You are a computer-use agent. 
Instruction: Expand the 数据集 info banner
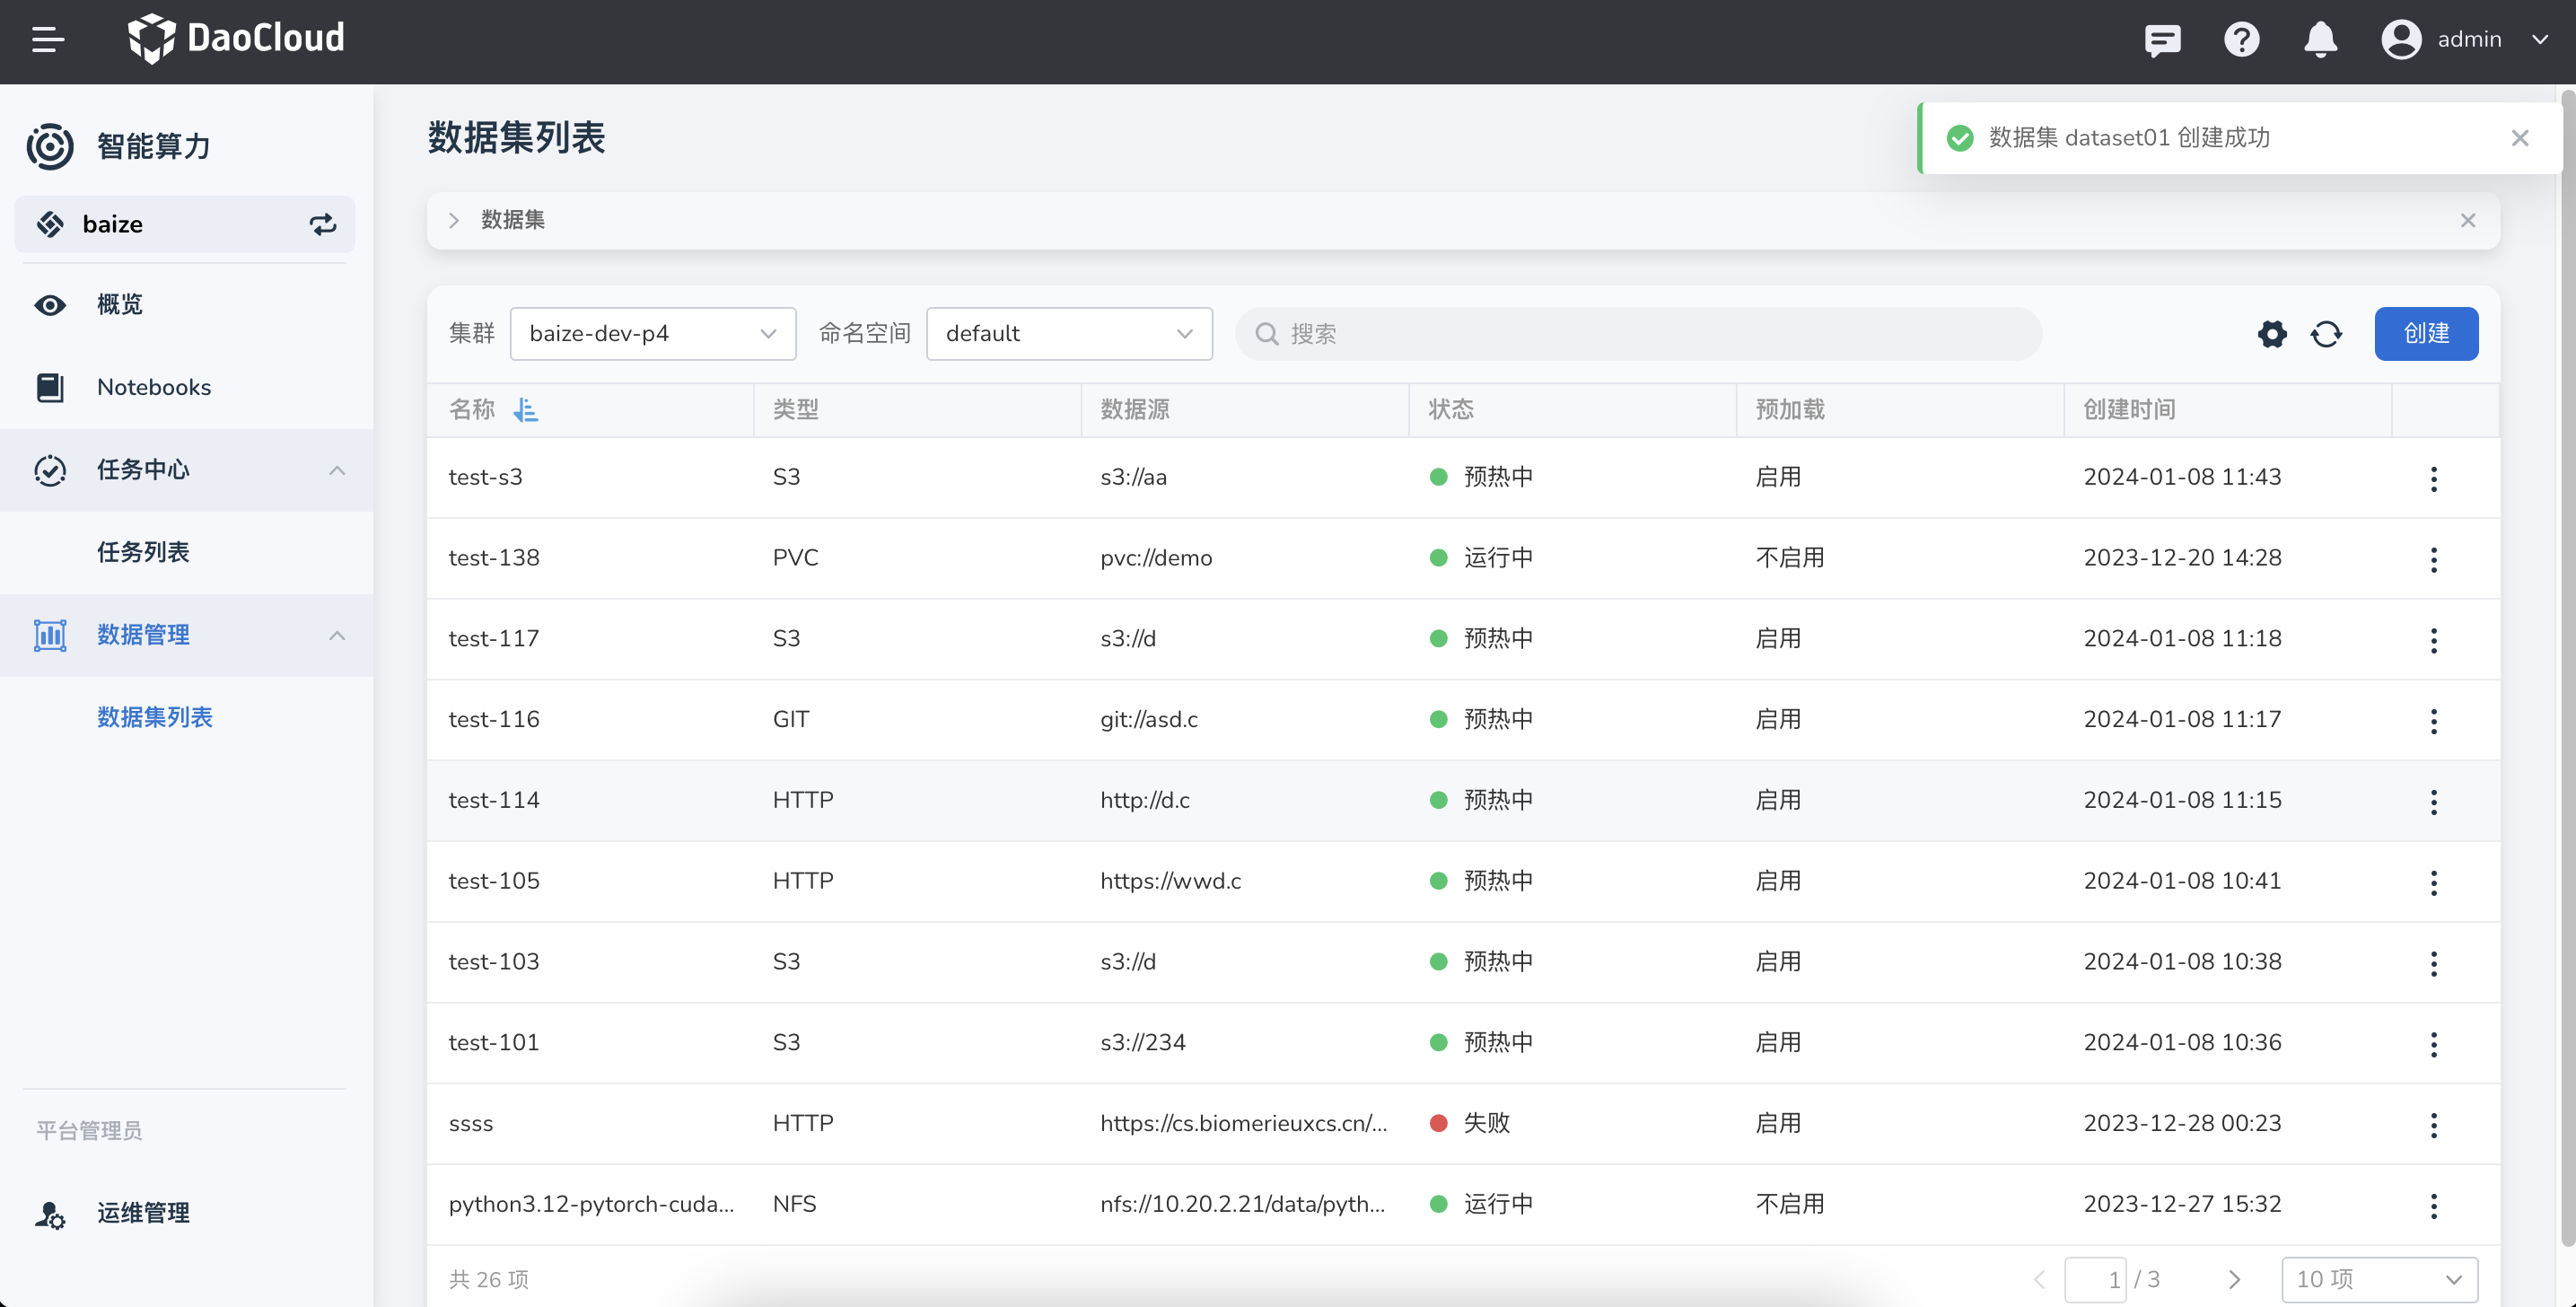pyautogui.click(x=454, y=220)
